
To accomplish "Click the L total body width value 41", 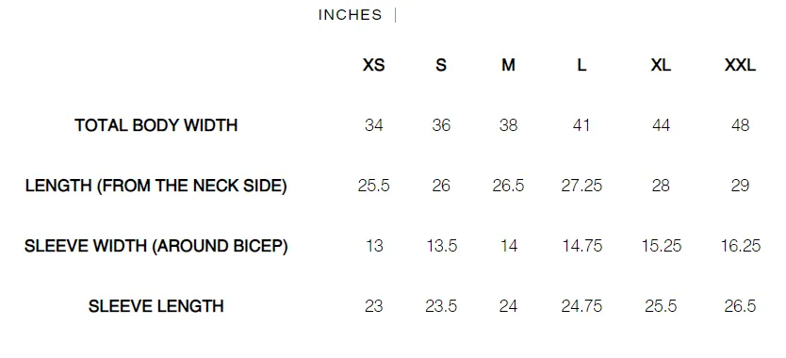I will 581,125.
